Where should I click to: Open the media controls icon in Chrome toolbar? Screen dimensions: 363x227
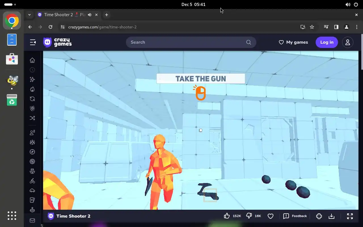(x=326, y=27)
